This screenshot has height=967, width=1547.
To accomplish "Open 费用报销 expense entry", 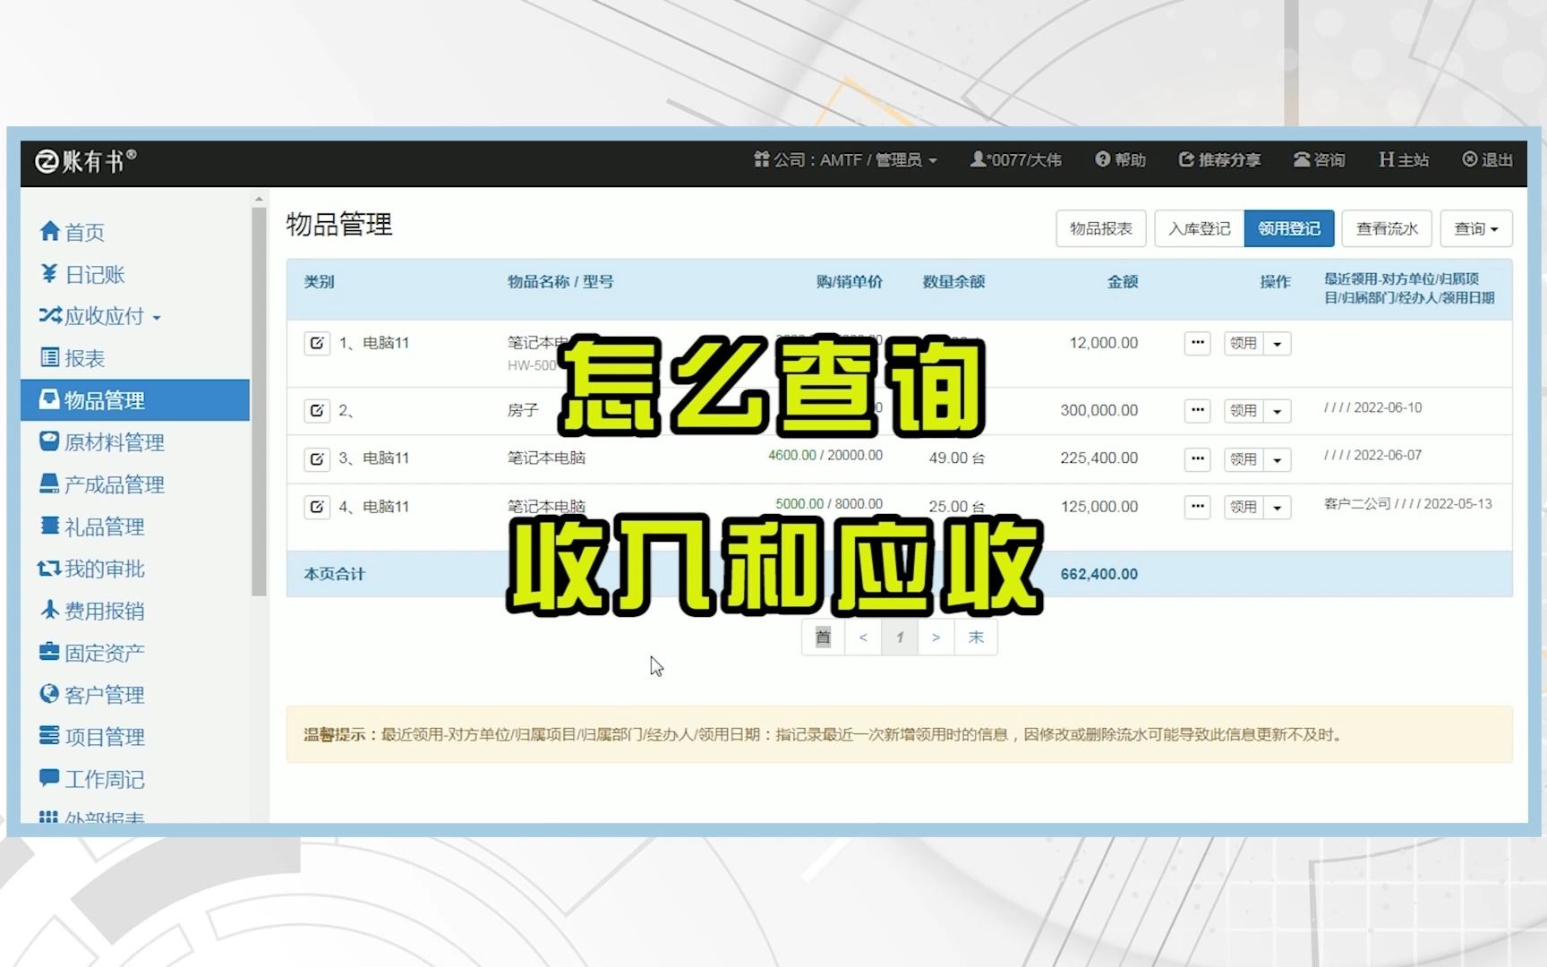I will [91, 611].
